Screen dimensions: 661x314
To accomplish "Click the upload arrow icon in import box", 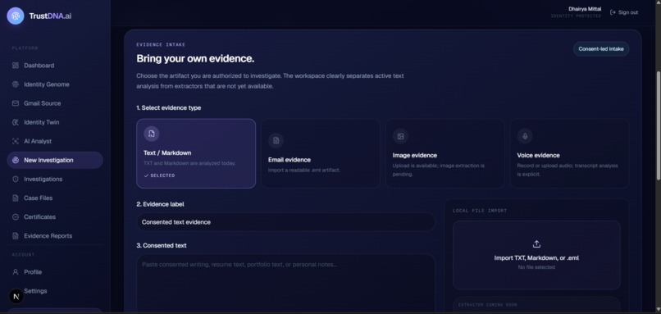I will (x=536, y=244).
